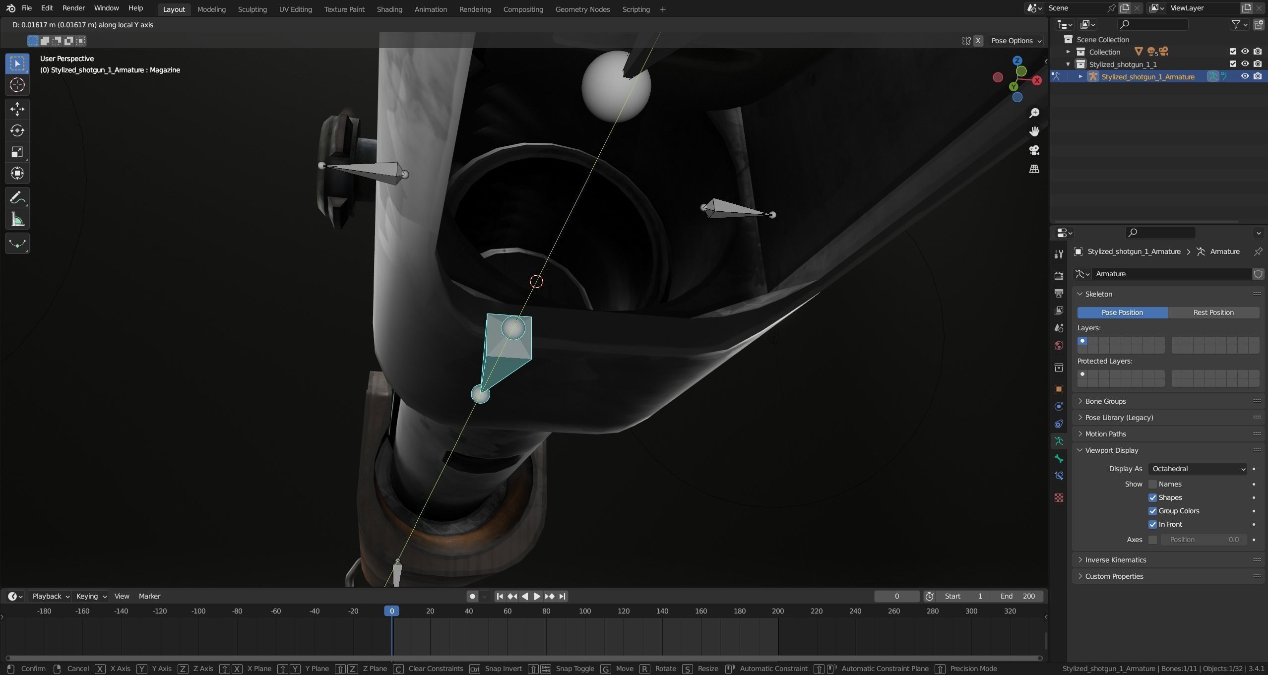Image resolution: width=1268 pixels, height=675 pixels.
Task: Expand the Bone Groups panel
Action: pos(1105,401)
